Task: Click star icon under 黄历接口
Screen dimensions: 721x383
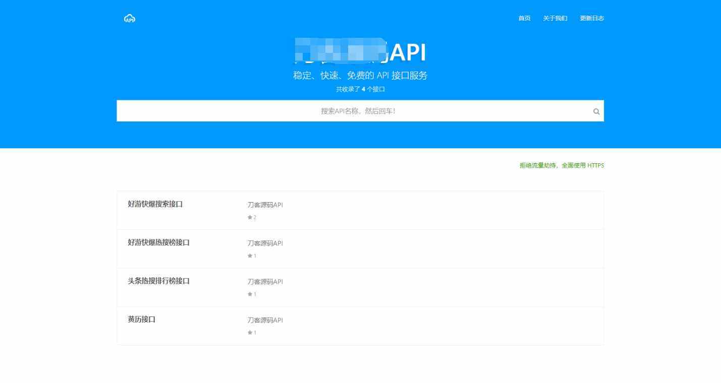Action: [250, 333]
